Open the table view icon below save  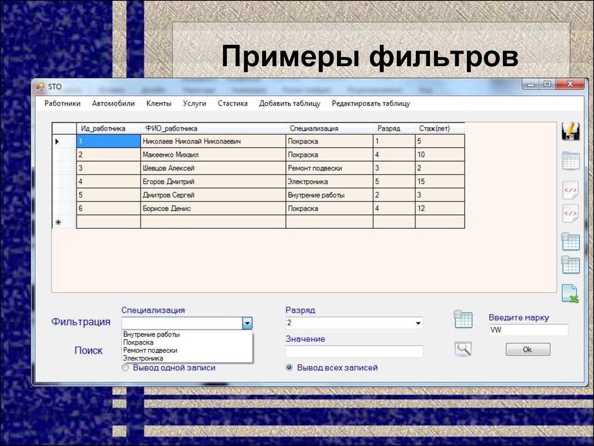pos(570,161)
